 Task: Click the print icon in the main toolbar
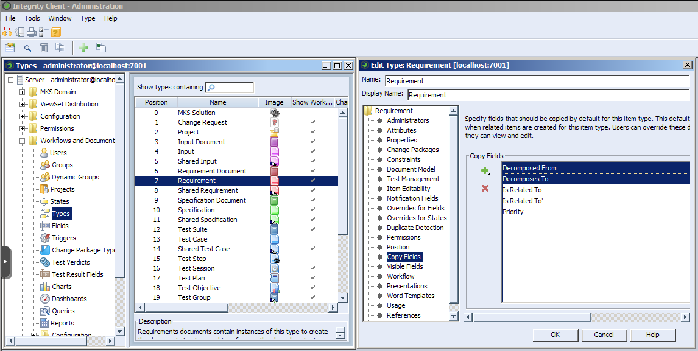click(30, 32)
